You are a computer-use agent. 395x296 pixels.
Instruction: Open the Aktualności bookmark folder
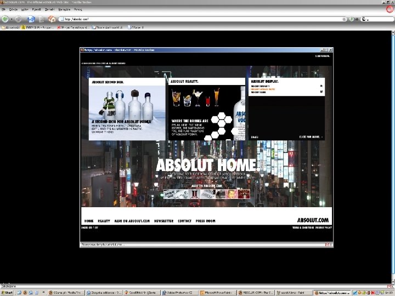[x=10, y=27]
